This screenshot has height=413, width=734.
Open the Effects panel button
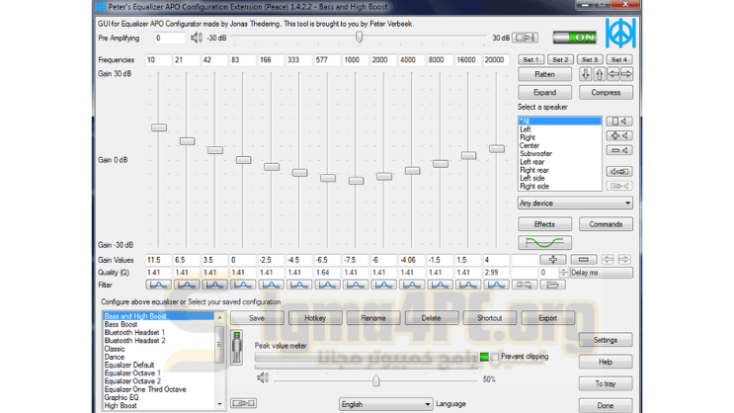click(544, 224)
